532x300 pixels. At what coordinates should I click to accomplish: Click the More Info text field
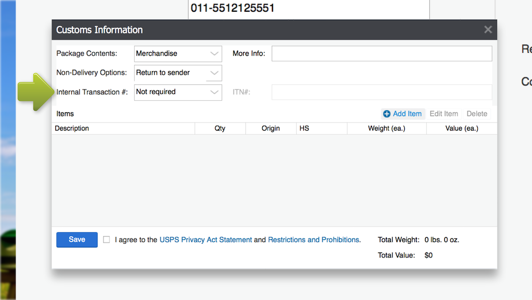pos(381,54)
